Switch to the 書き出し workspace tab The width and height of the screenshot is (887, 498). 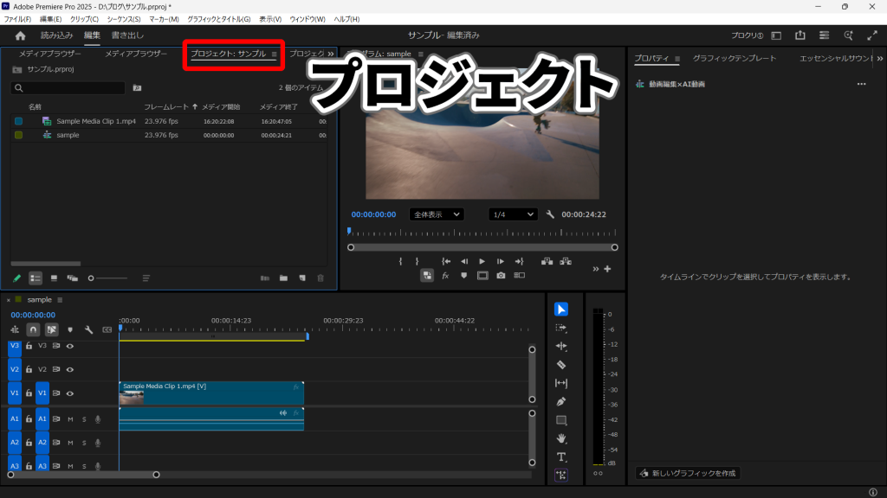[x=127, y=35]
